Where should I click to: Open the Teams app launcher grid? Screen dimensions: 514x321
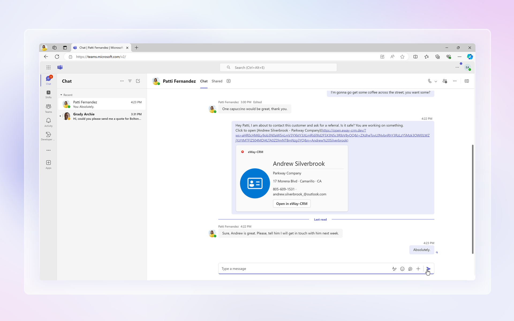coord(48,67)
